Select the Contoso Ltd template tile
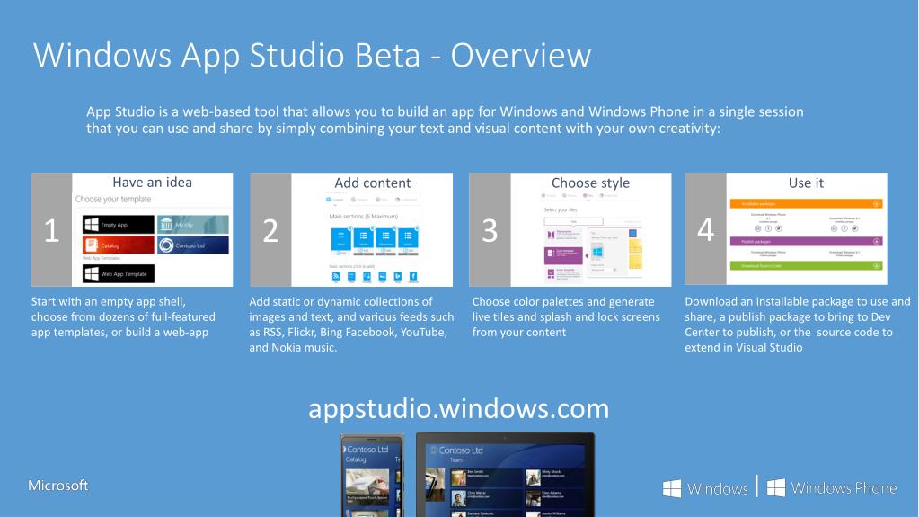The width and height of the screenshot is (919, 517). click(x=193, y=245)
